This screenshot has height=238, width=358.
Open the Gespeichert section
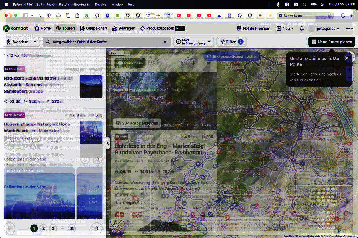(94, 28)
